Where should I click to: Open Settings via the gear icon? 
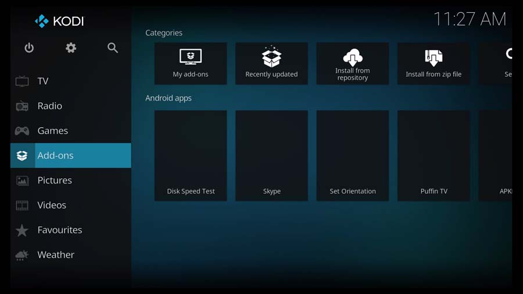[71, 48]
